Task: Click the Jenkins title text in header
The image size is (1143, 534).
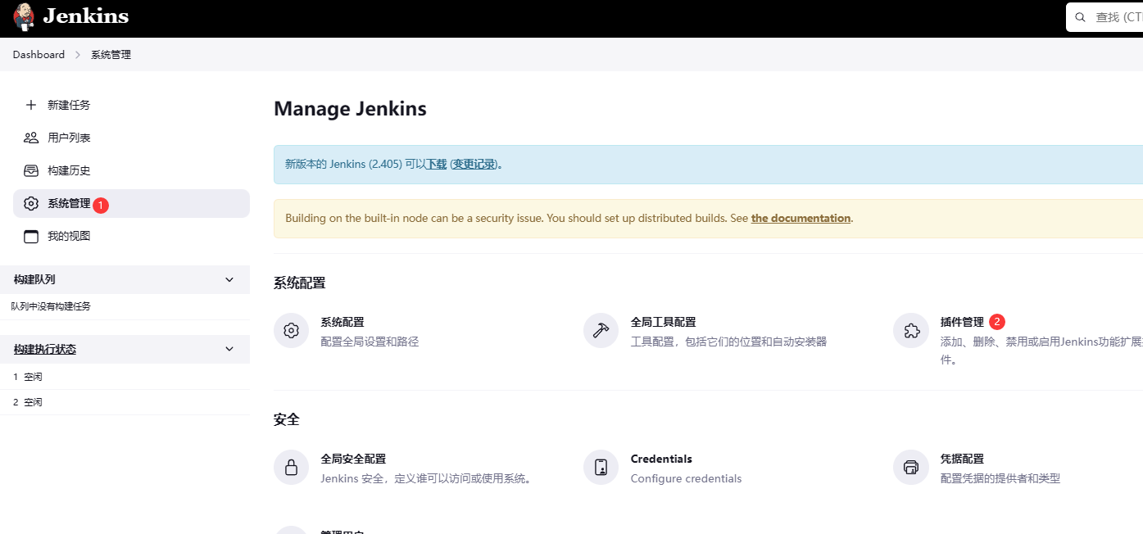Action: (85, 16)
